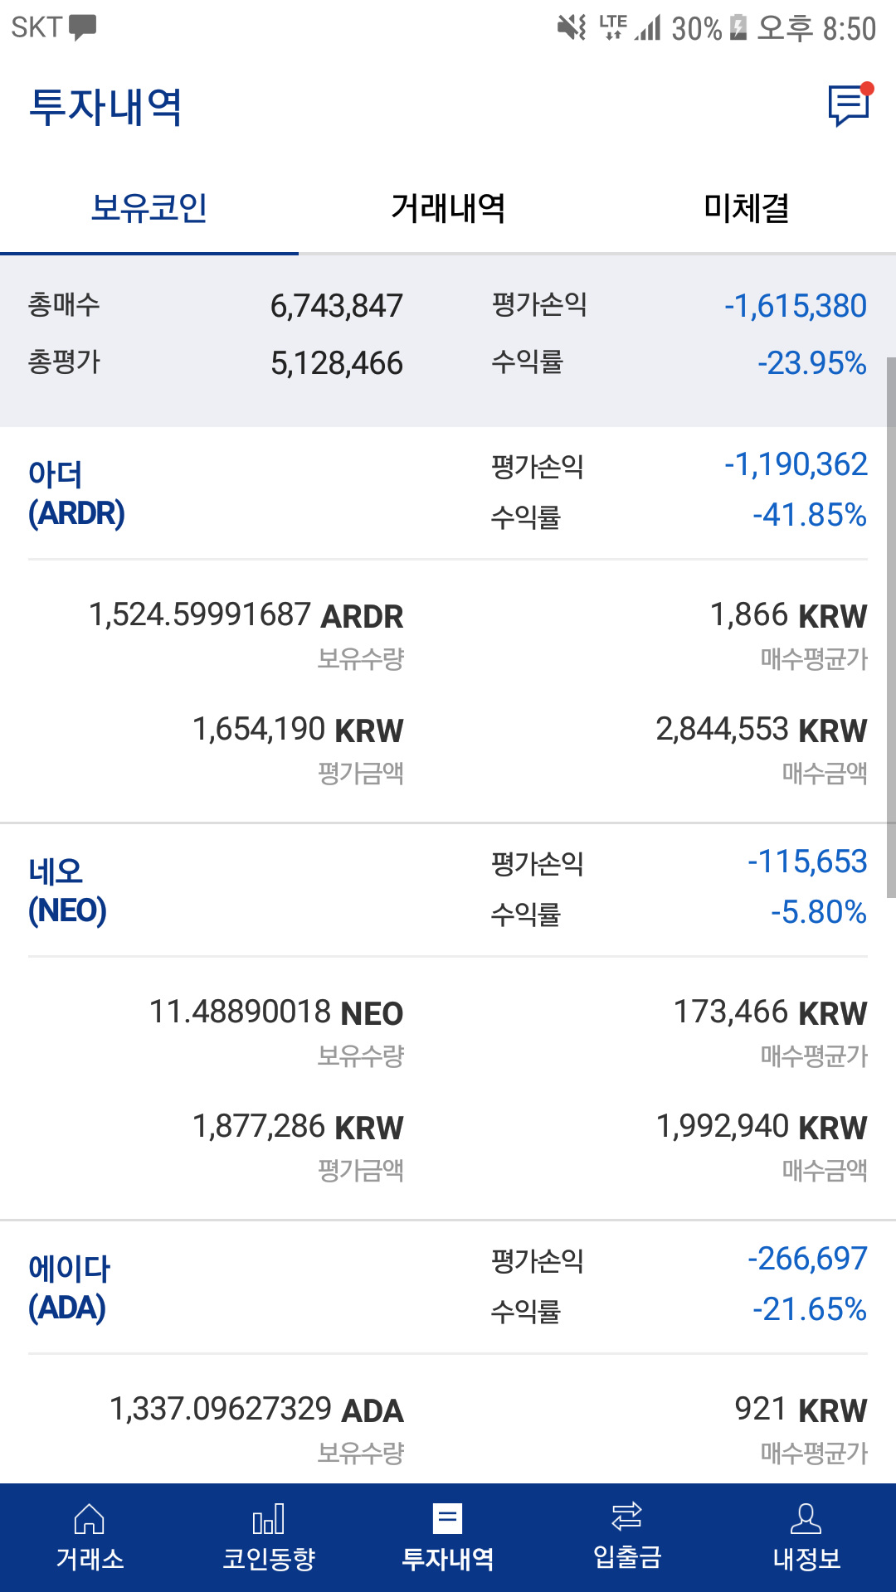Image resolution: width=896 pixels, height=1592 pixels.
Task: Tap the 투자내역 page title
Action: point(105,107)
